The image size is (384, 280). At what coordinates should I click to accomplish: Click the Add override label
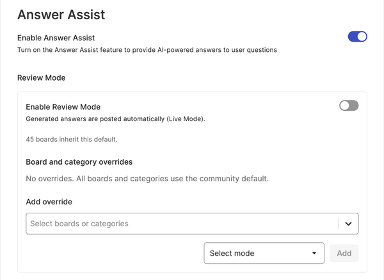point(49,202)
